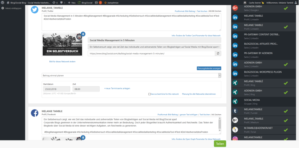The width and height of the screenshot is (299, 148).
Task: Click the Xing icon of ADENION GMBH page
Action: (x=235, y=92)
